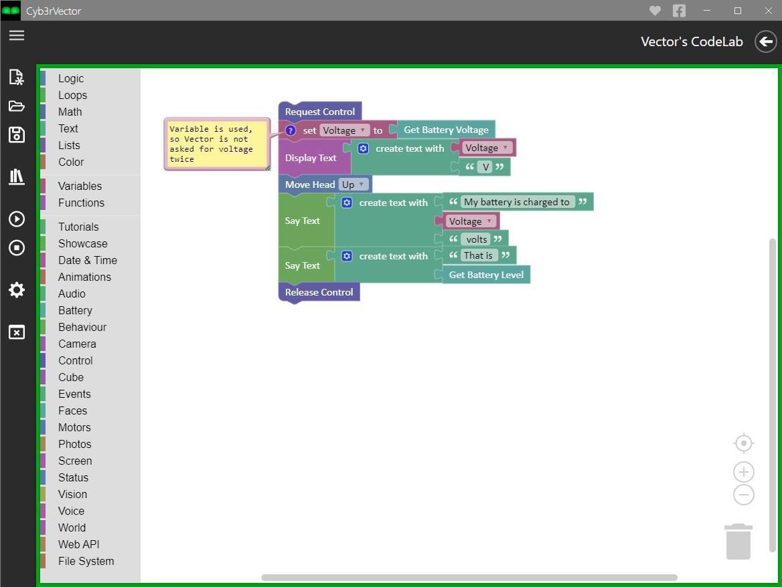Create a new file via sidebar icon
The height and width of the screenshot is (587, 782).
[x=17, y=77]
